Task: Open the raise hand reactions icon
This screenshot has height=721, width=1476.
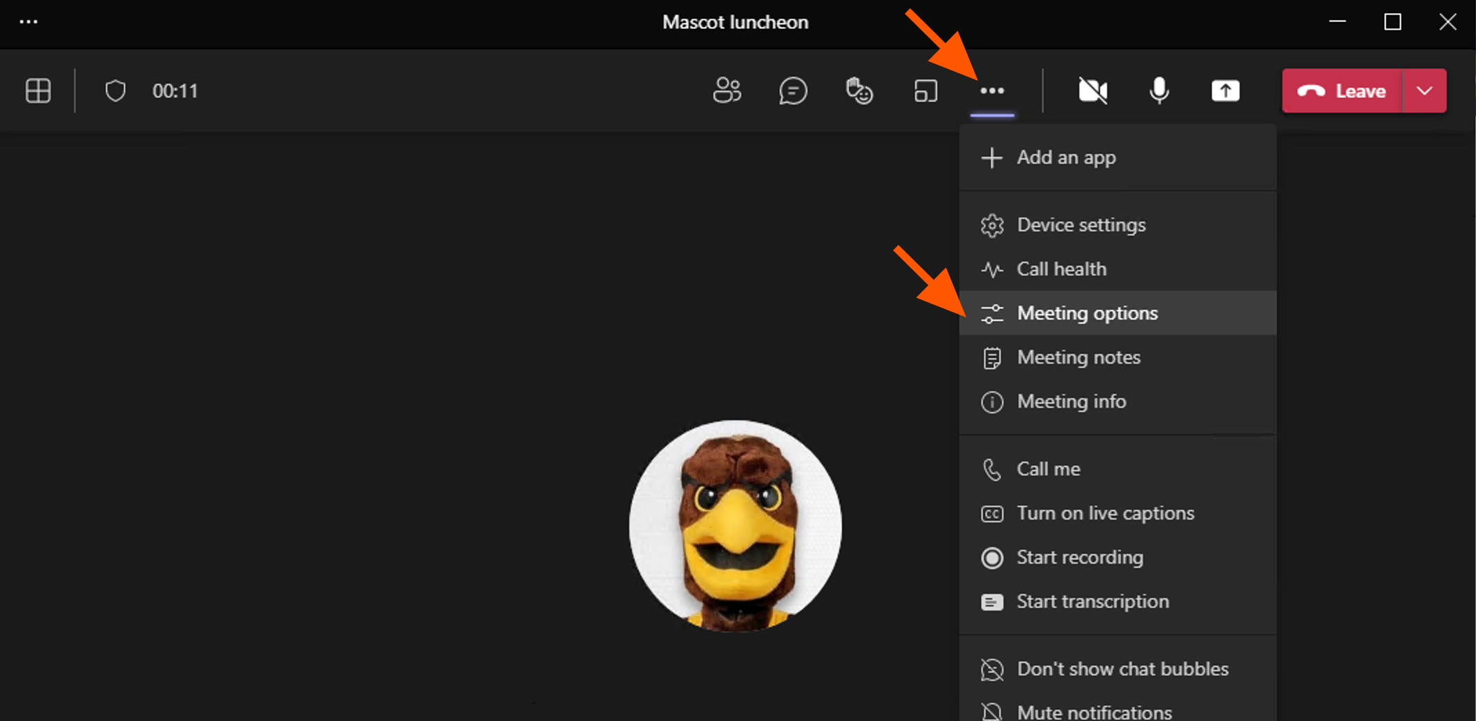Action: [x=859, y=90]
